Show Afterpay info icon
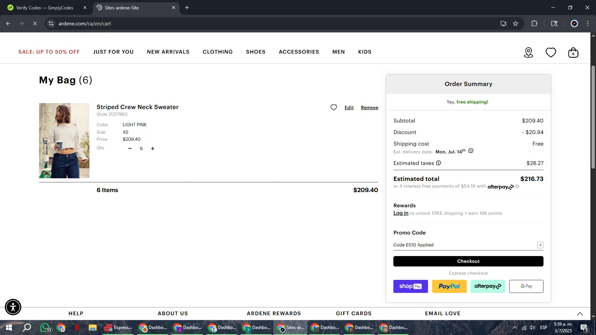This screenshot has width=596, height=335. point(517,186)
